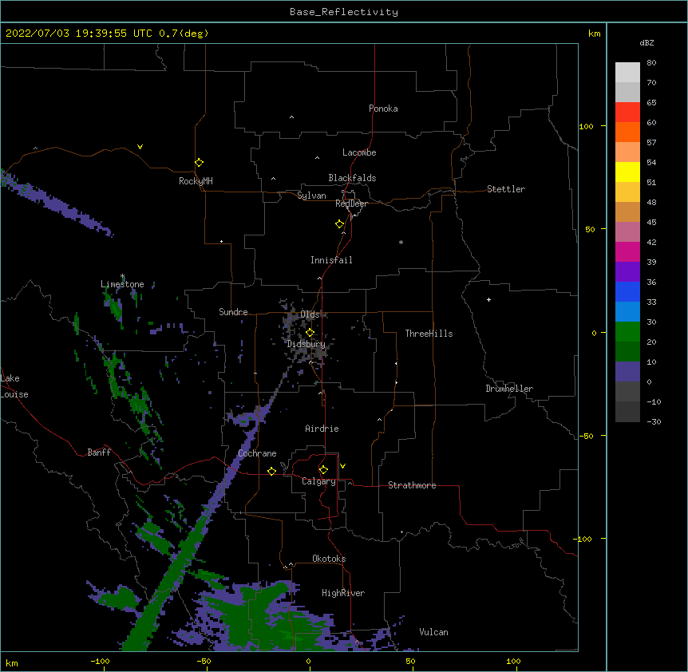The image size is (688, 672).
Task: Click the Innisfail label
Action: coord(331,260)
